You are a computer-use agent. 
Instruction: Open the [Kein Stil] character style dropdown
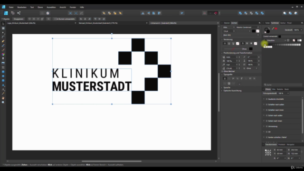click(x=241, y=35)
